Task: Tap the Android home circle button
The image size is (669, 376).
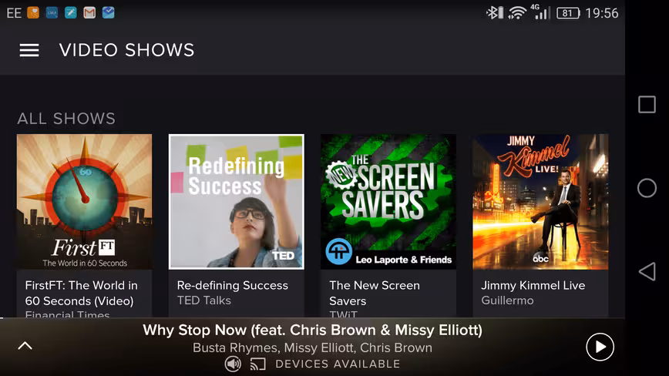Action: tap(647, 188)
